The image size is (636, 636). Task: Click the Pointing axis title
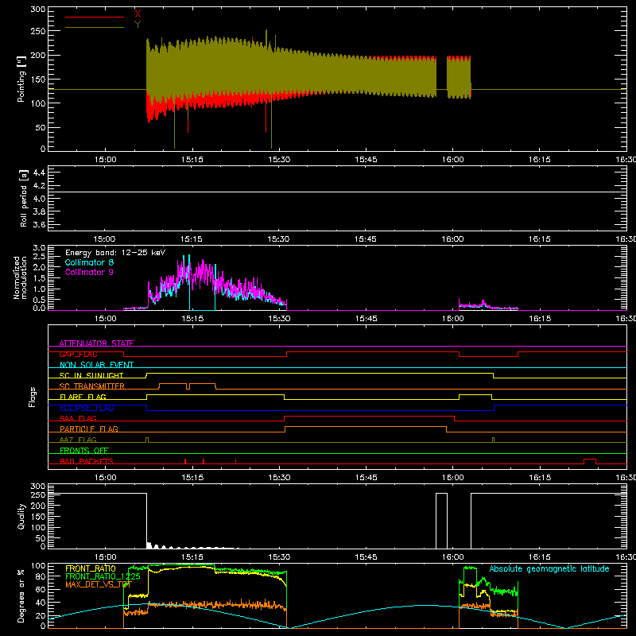pos(21,79)
